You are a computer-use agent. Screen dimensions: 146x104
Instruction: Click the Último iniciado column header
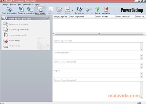coord(105,17)
